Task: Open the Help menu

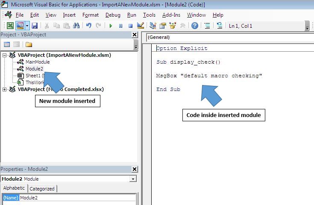Action: click(x=218, y=15)
